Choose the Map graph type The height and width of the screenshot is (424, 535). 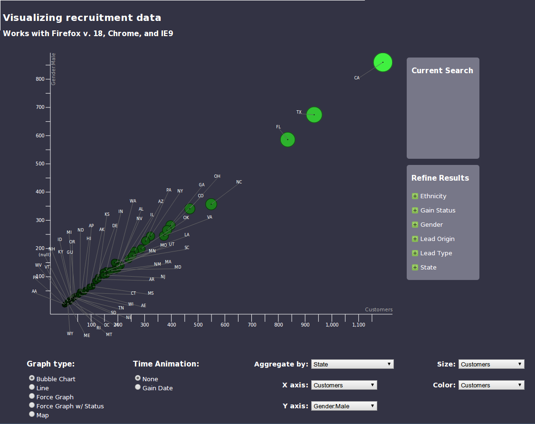coord(32,414)
